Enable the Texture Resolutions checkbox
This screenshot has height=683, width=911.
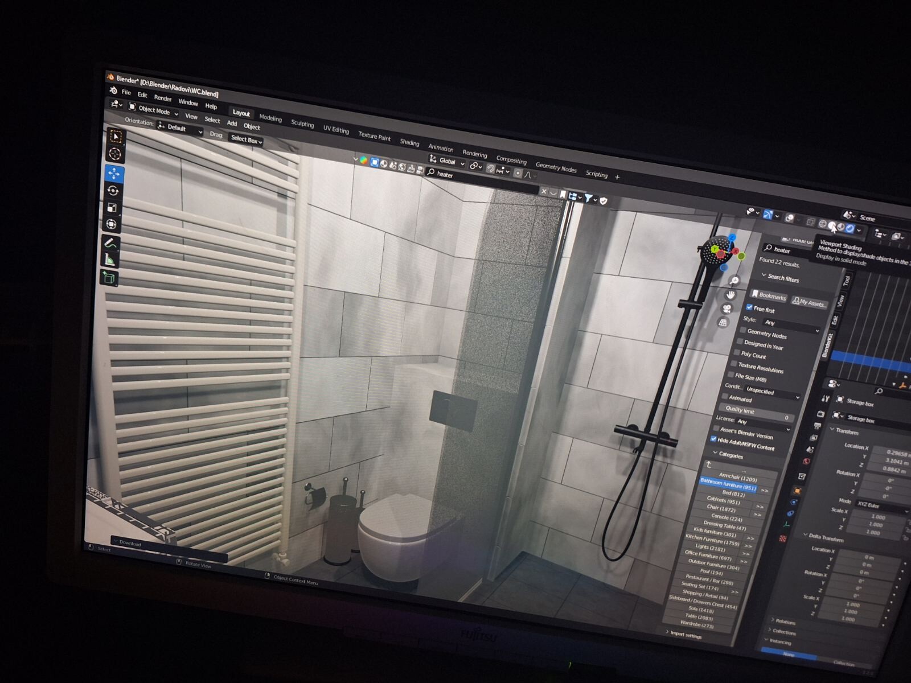[x=734, y=363]
